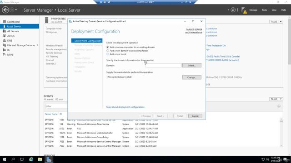The width and height of the screenshot is (291, 163).
Task: Click the Cancel button in the wizard
Action: pyautogui.click(x=195, y=116)
